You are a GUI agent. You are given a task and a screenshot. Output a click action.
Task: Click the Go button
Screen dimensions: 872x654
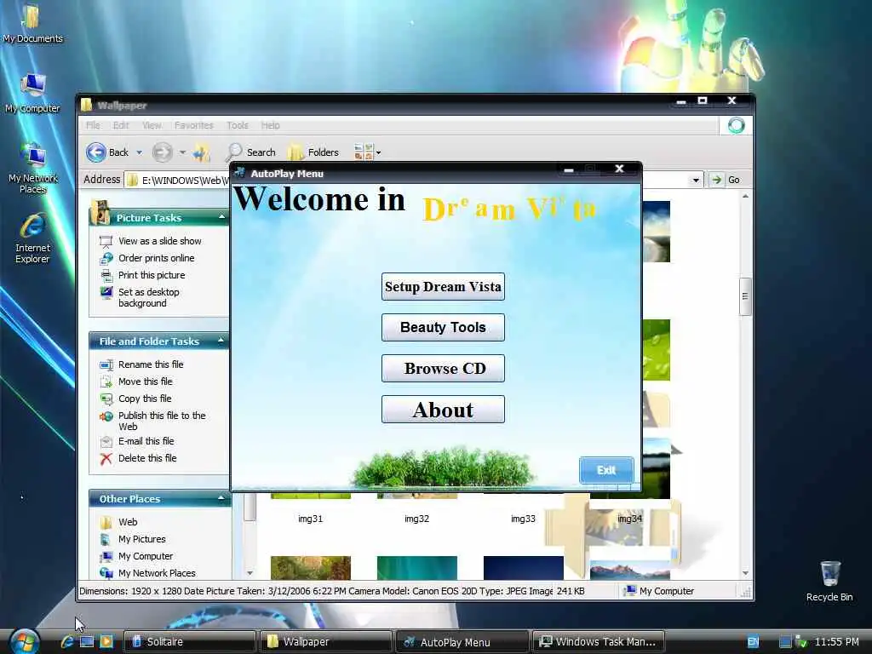[x=726, y=180]
